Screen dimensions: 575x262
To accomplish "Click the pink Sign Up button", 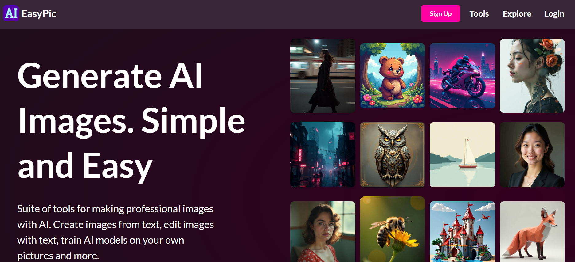I will pos(440,13).
